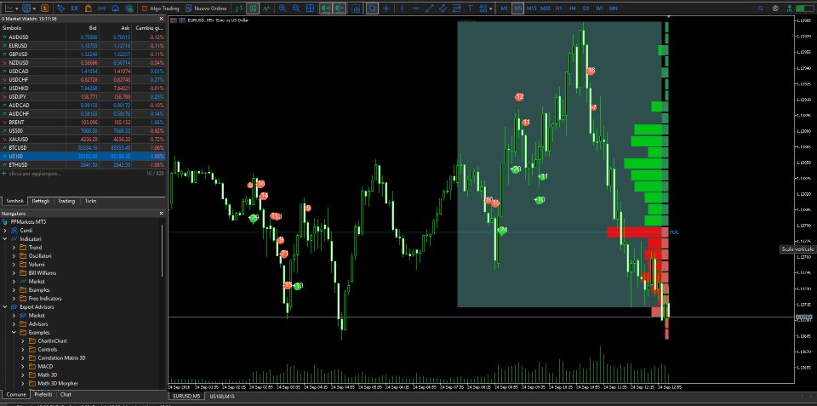Open the Market shopping bag icon
Screen dimensions: 817x406
click(88, 9)
